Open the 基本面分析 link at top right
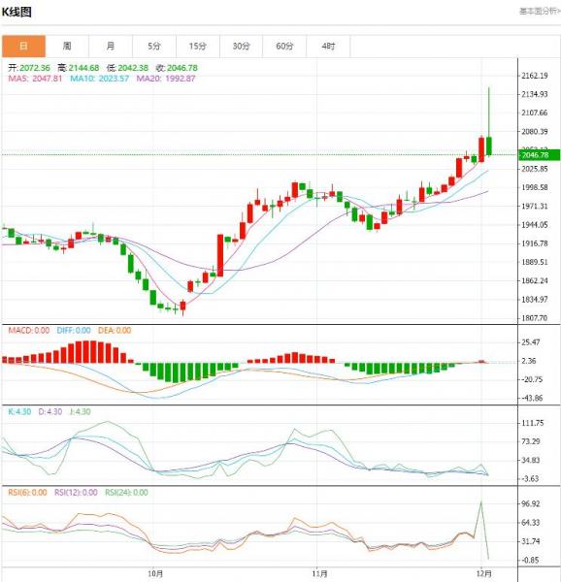 540,11
